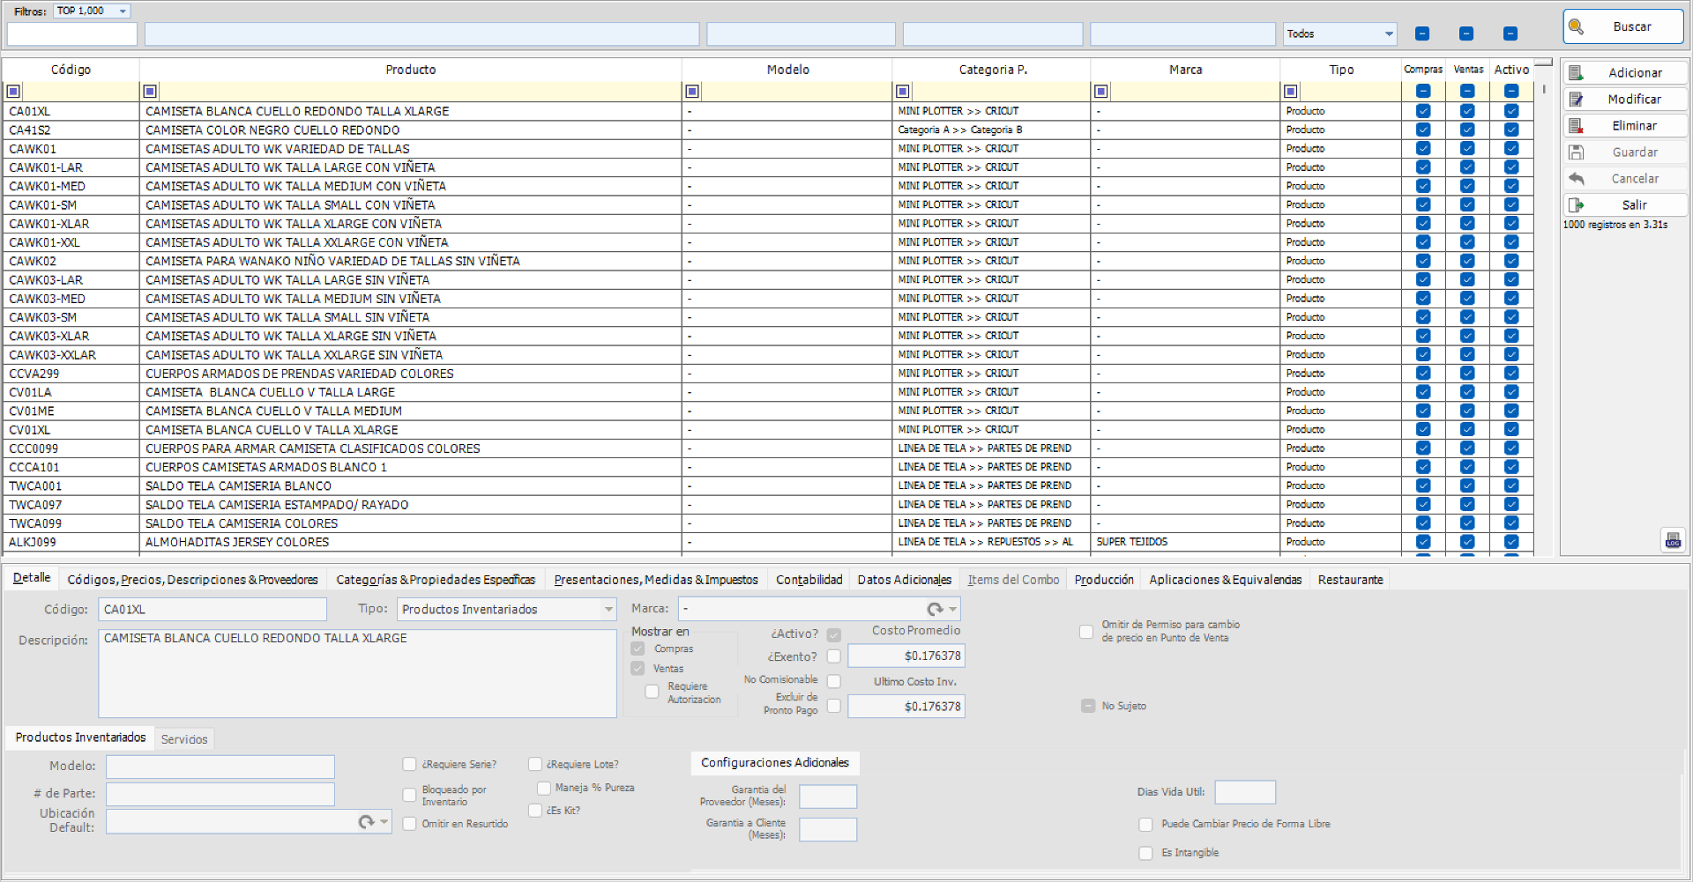Click the Guardar save diskette icon
The image size is (1693, 882).
1576,152
